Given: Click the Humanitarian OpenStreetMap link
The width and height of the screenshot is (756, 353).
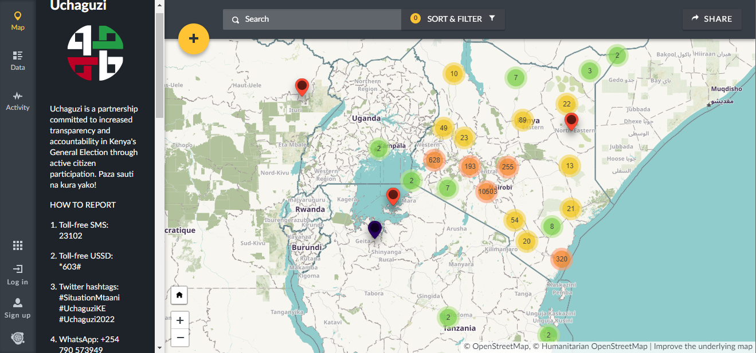Looking at the screenshot, I should [x=590, y=346].
